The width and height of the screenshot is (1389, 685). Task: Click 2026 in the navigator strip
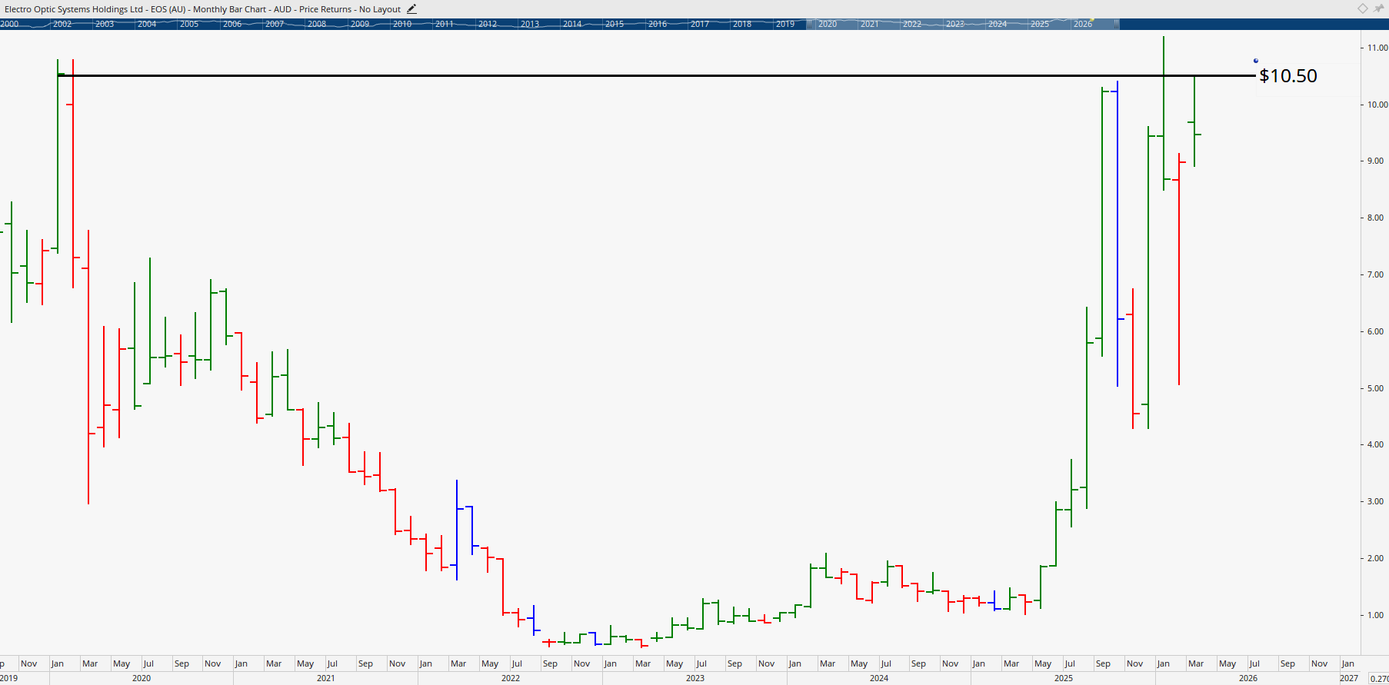pos(1083,24)
